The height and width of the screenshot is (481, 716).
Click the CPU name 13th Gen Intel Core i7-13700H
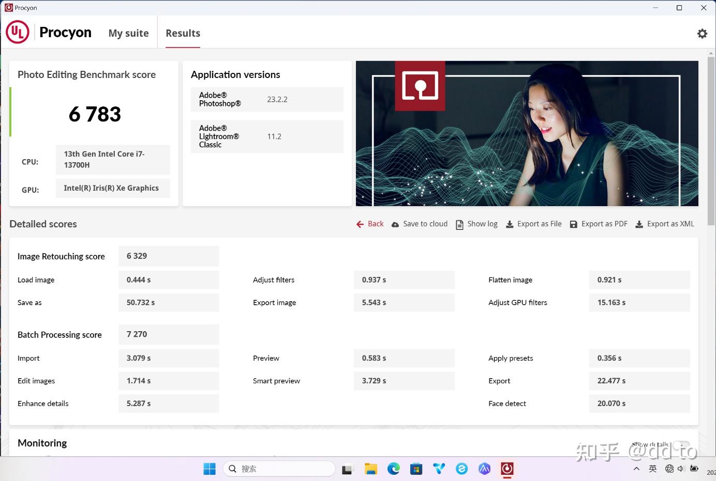click(113, 160)
